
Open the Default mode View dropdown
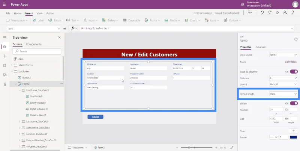283,94
